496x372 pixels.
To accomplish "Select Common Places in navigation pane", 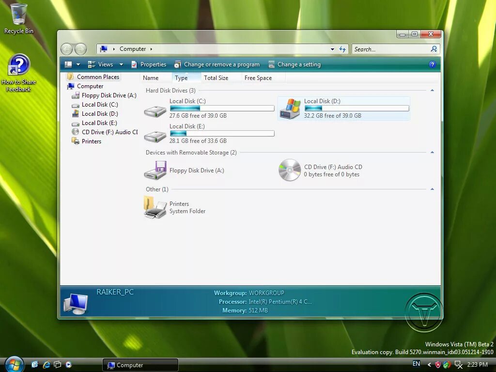I will point(93,77).
